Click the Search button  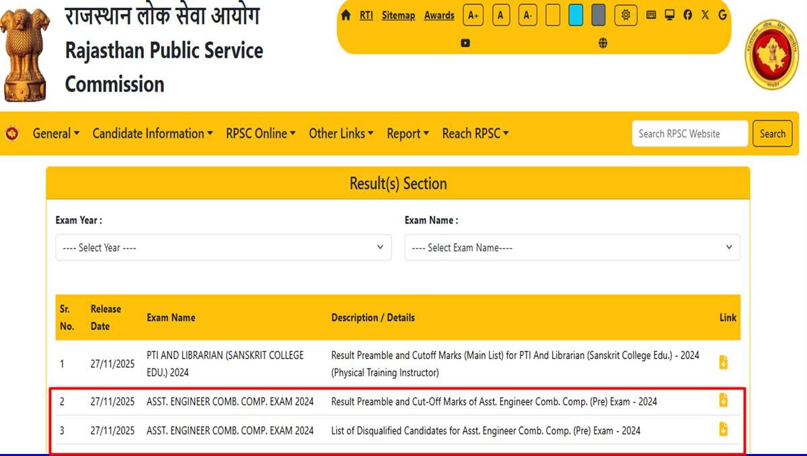pos(772,133)
